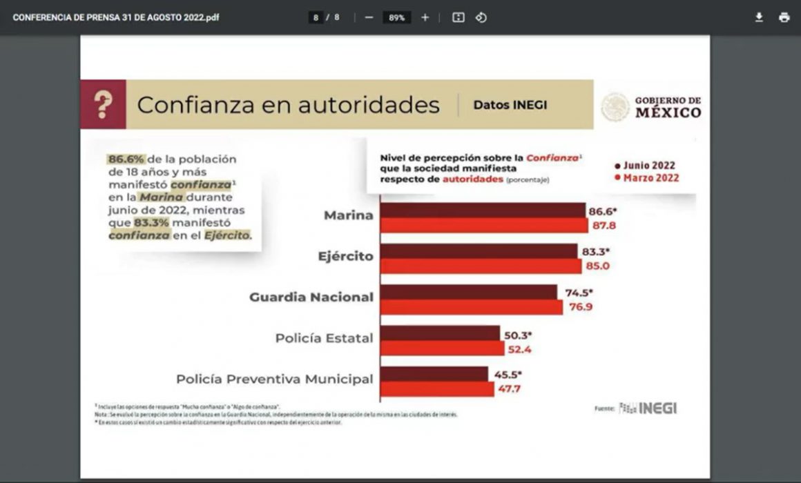
Task: Click the bright red Marzo 2022 bar for Ejército
Action: click(481, 266)
